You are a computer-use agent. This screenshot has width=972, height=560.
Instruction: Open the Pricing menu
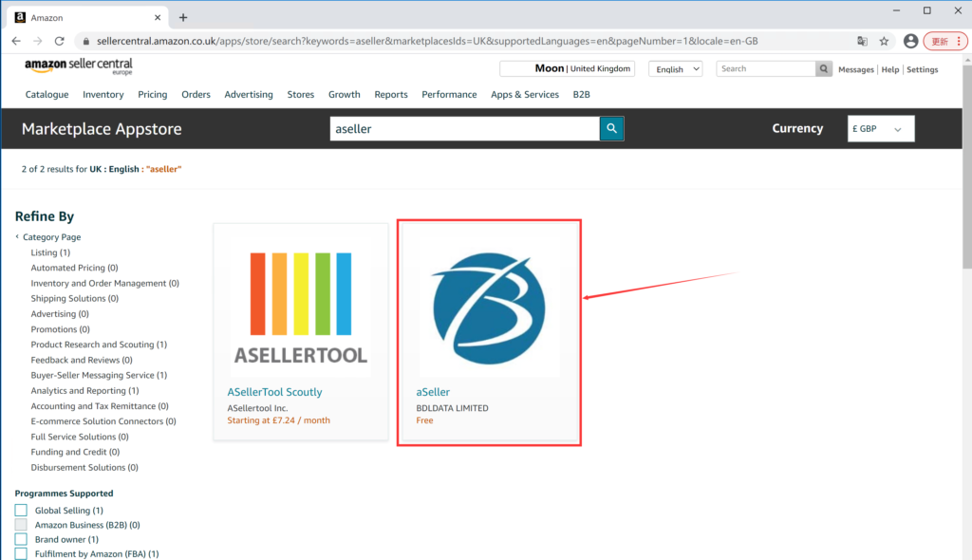click(x=153, y=94)
